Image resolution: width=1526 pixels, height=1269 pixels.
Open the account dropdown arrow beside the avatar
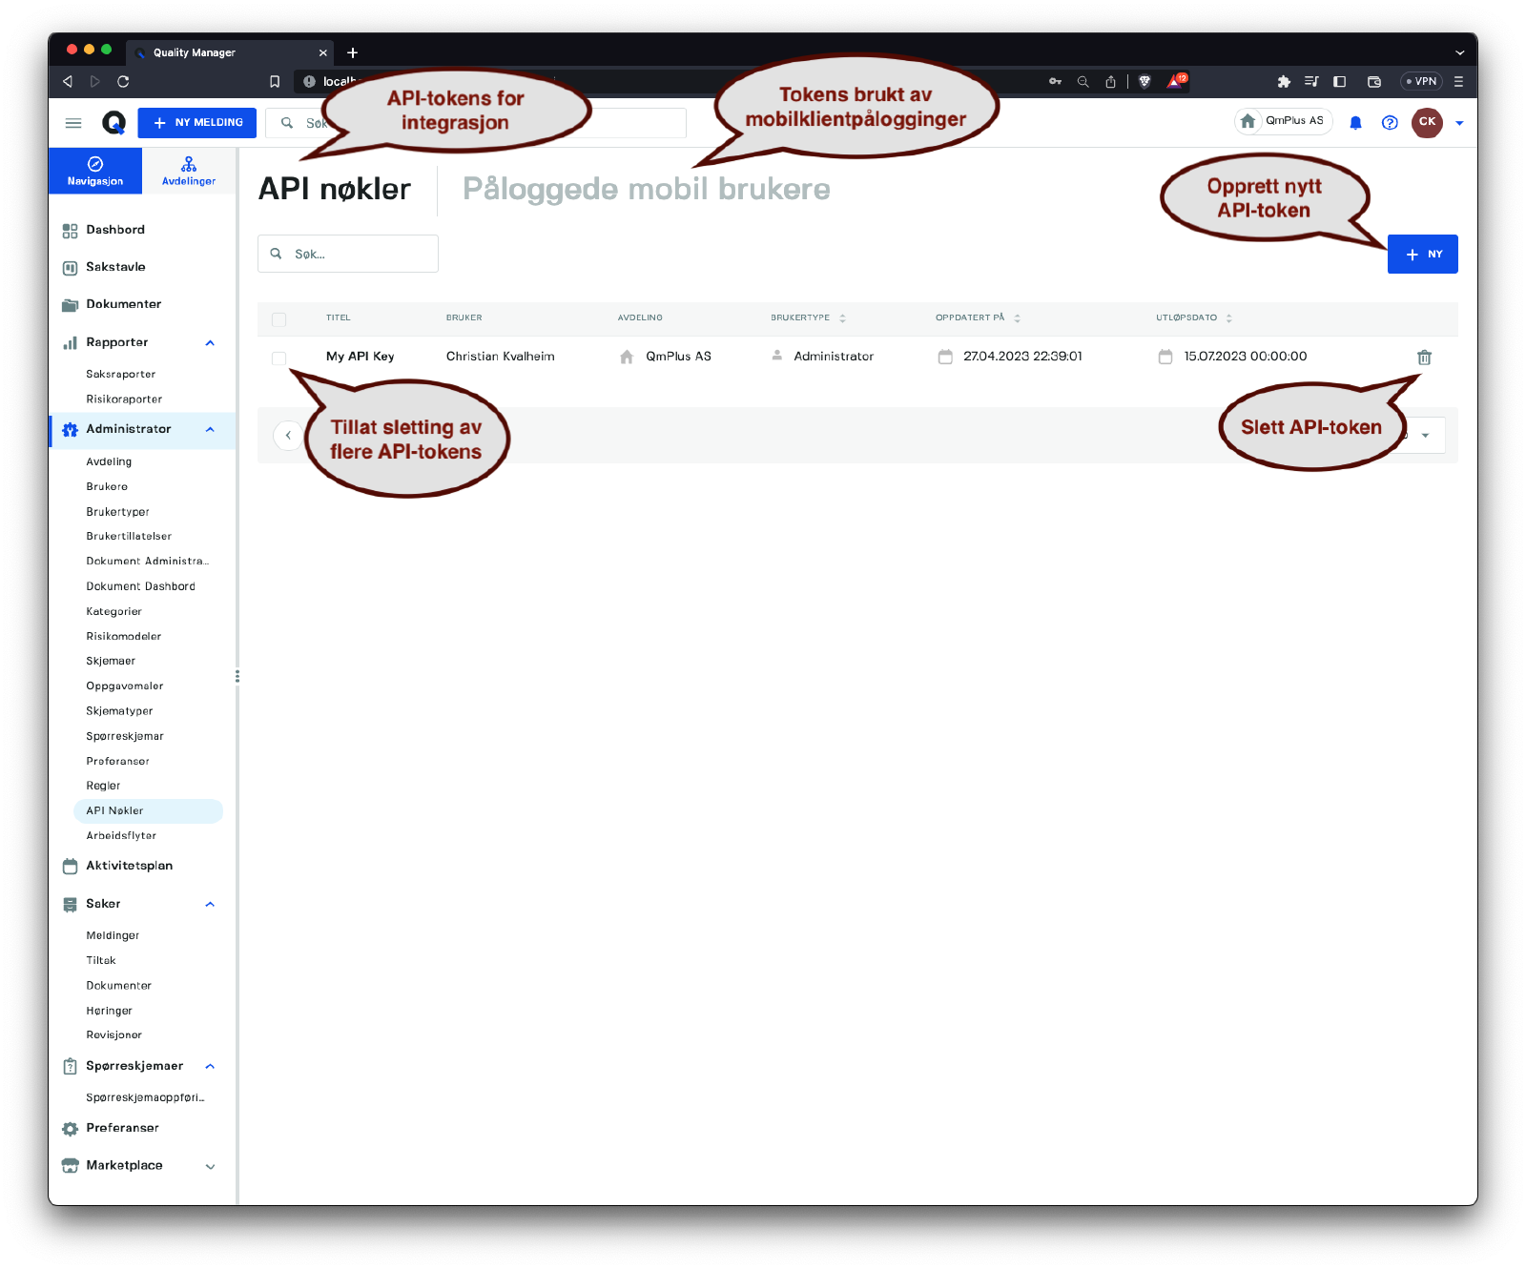[x=1459, y=123]
